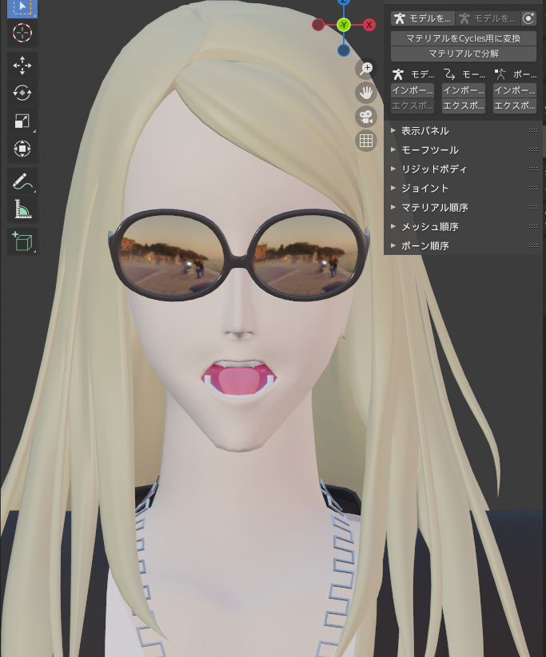
Task: Click マテリアルをCycles用に変換 button
Action: click(x=464, y=38)
